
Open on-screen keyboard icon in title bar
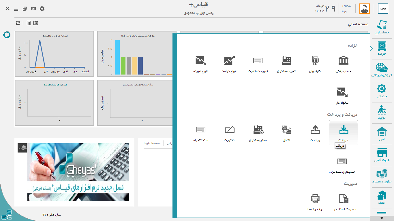(33, 9)
